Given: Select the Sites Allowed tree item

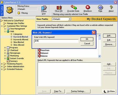Looking at the screenshot, I should (19, 45).
